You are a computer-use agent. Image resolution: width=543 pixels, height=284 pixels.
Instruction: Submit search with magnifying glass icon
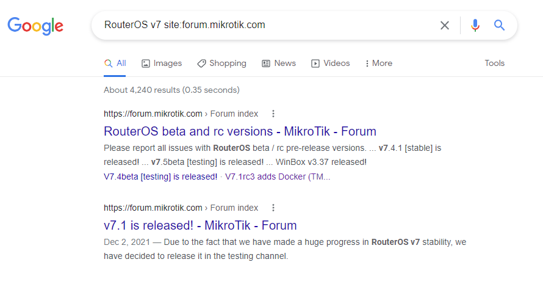point(499,25)
